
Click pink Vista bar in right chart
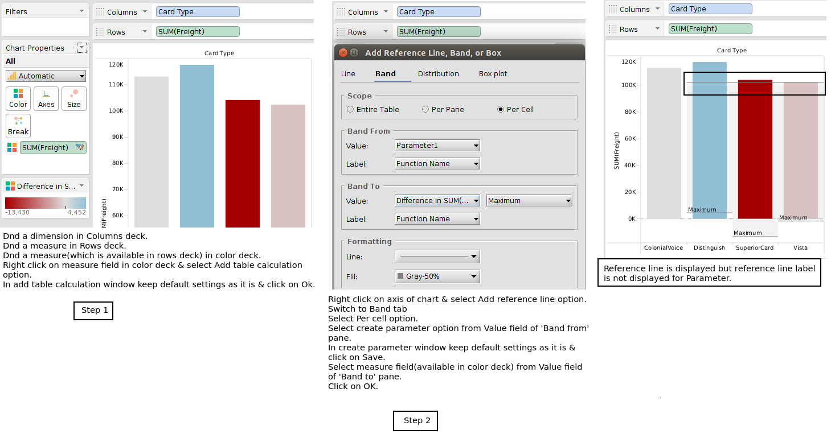pyautogui.click(x=801, y=150)
